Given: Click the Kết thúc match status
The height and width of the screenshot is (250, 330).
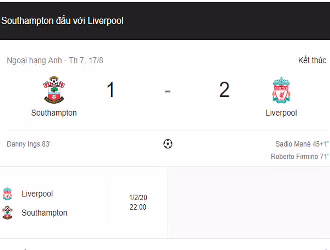Looking at the screenshot, I should pos(312,60).
